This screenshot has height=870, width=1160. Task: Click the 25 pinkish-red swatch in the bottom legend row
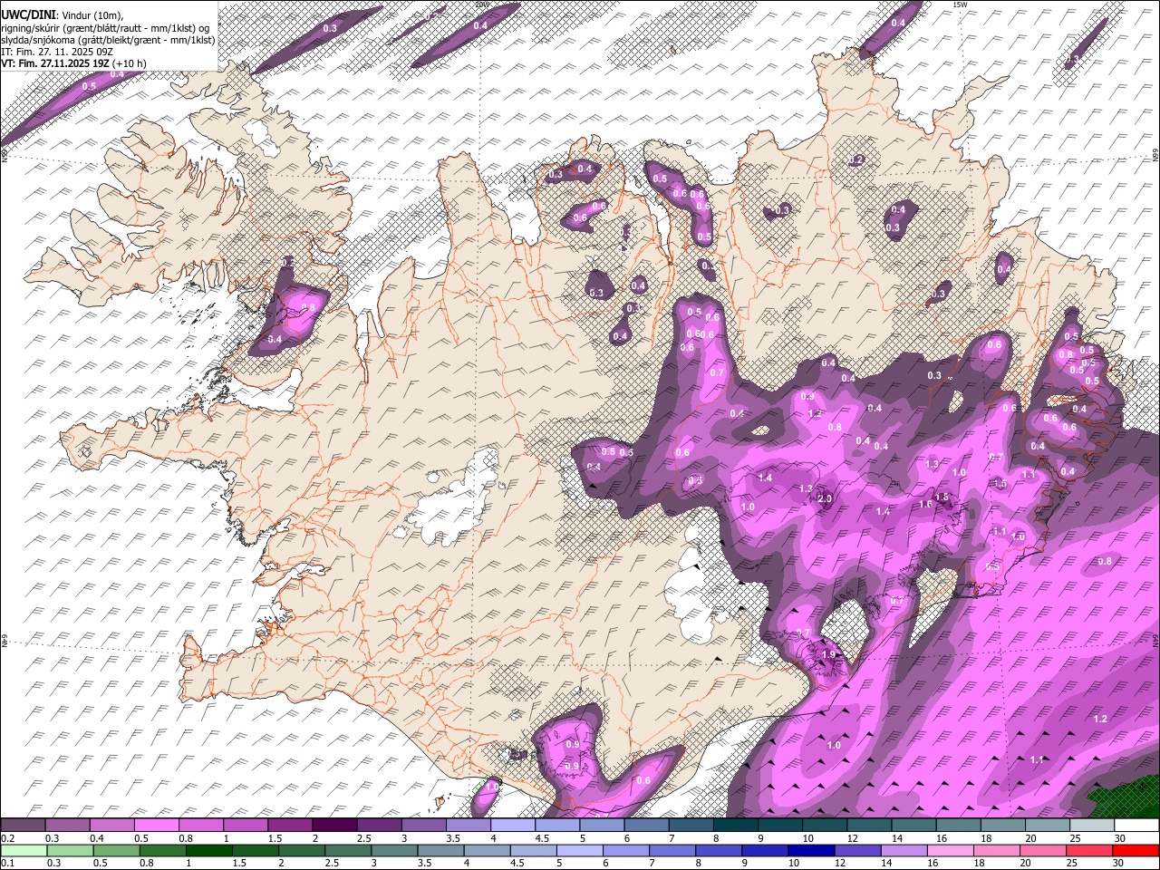tap(1090, 851)
